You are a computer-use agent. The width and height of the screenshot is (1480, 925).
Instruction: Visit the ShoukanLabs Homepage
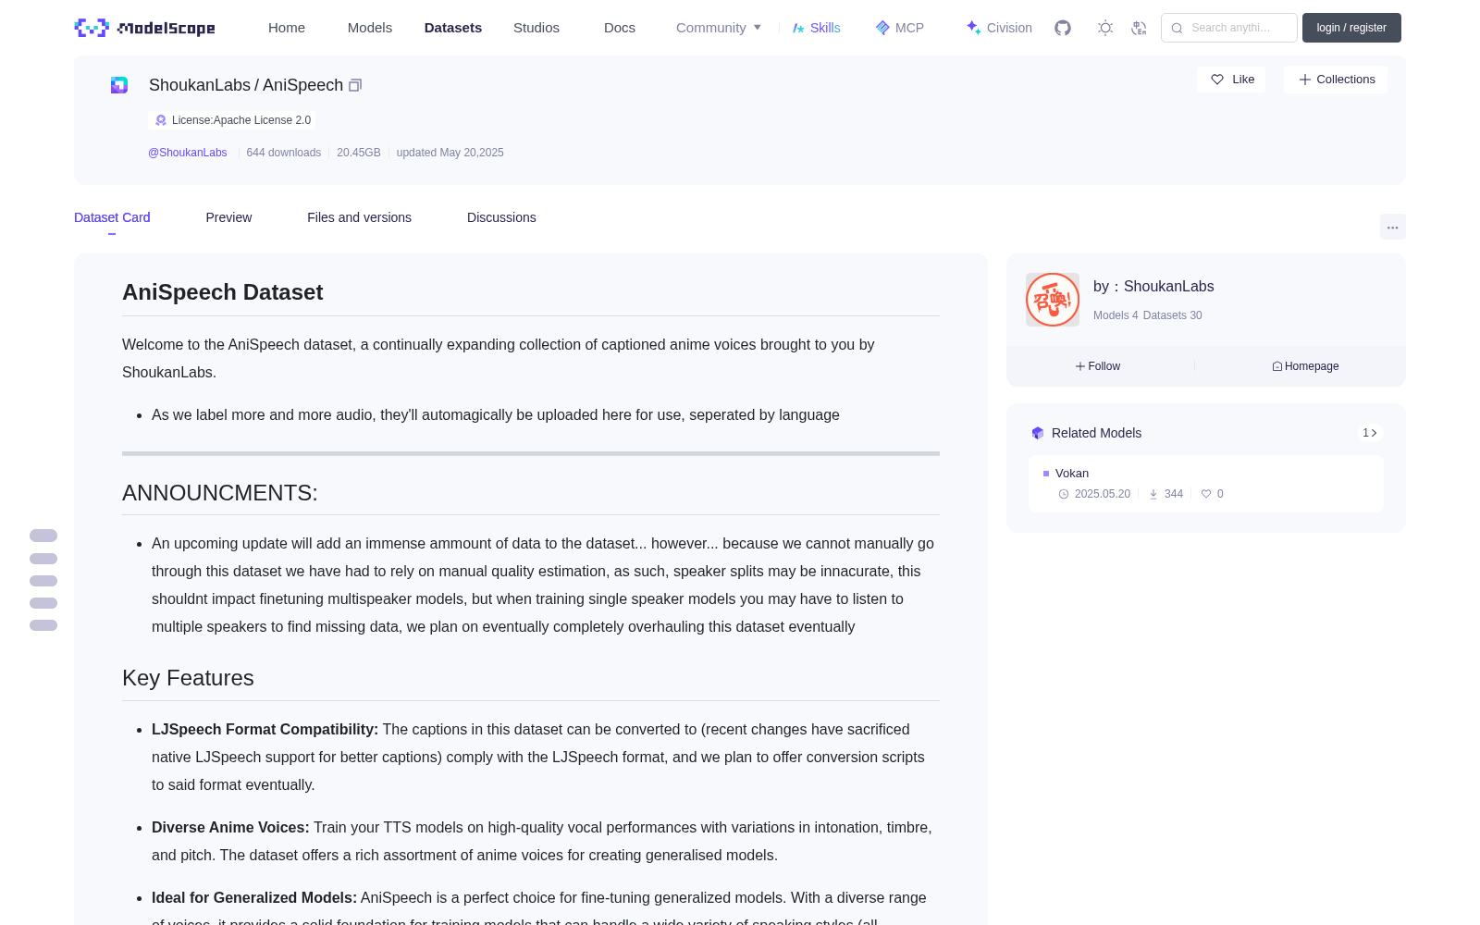click(1305, 366)
